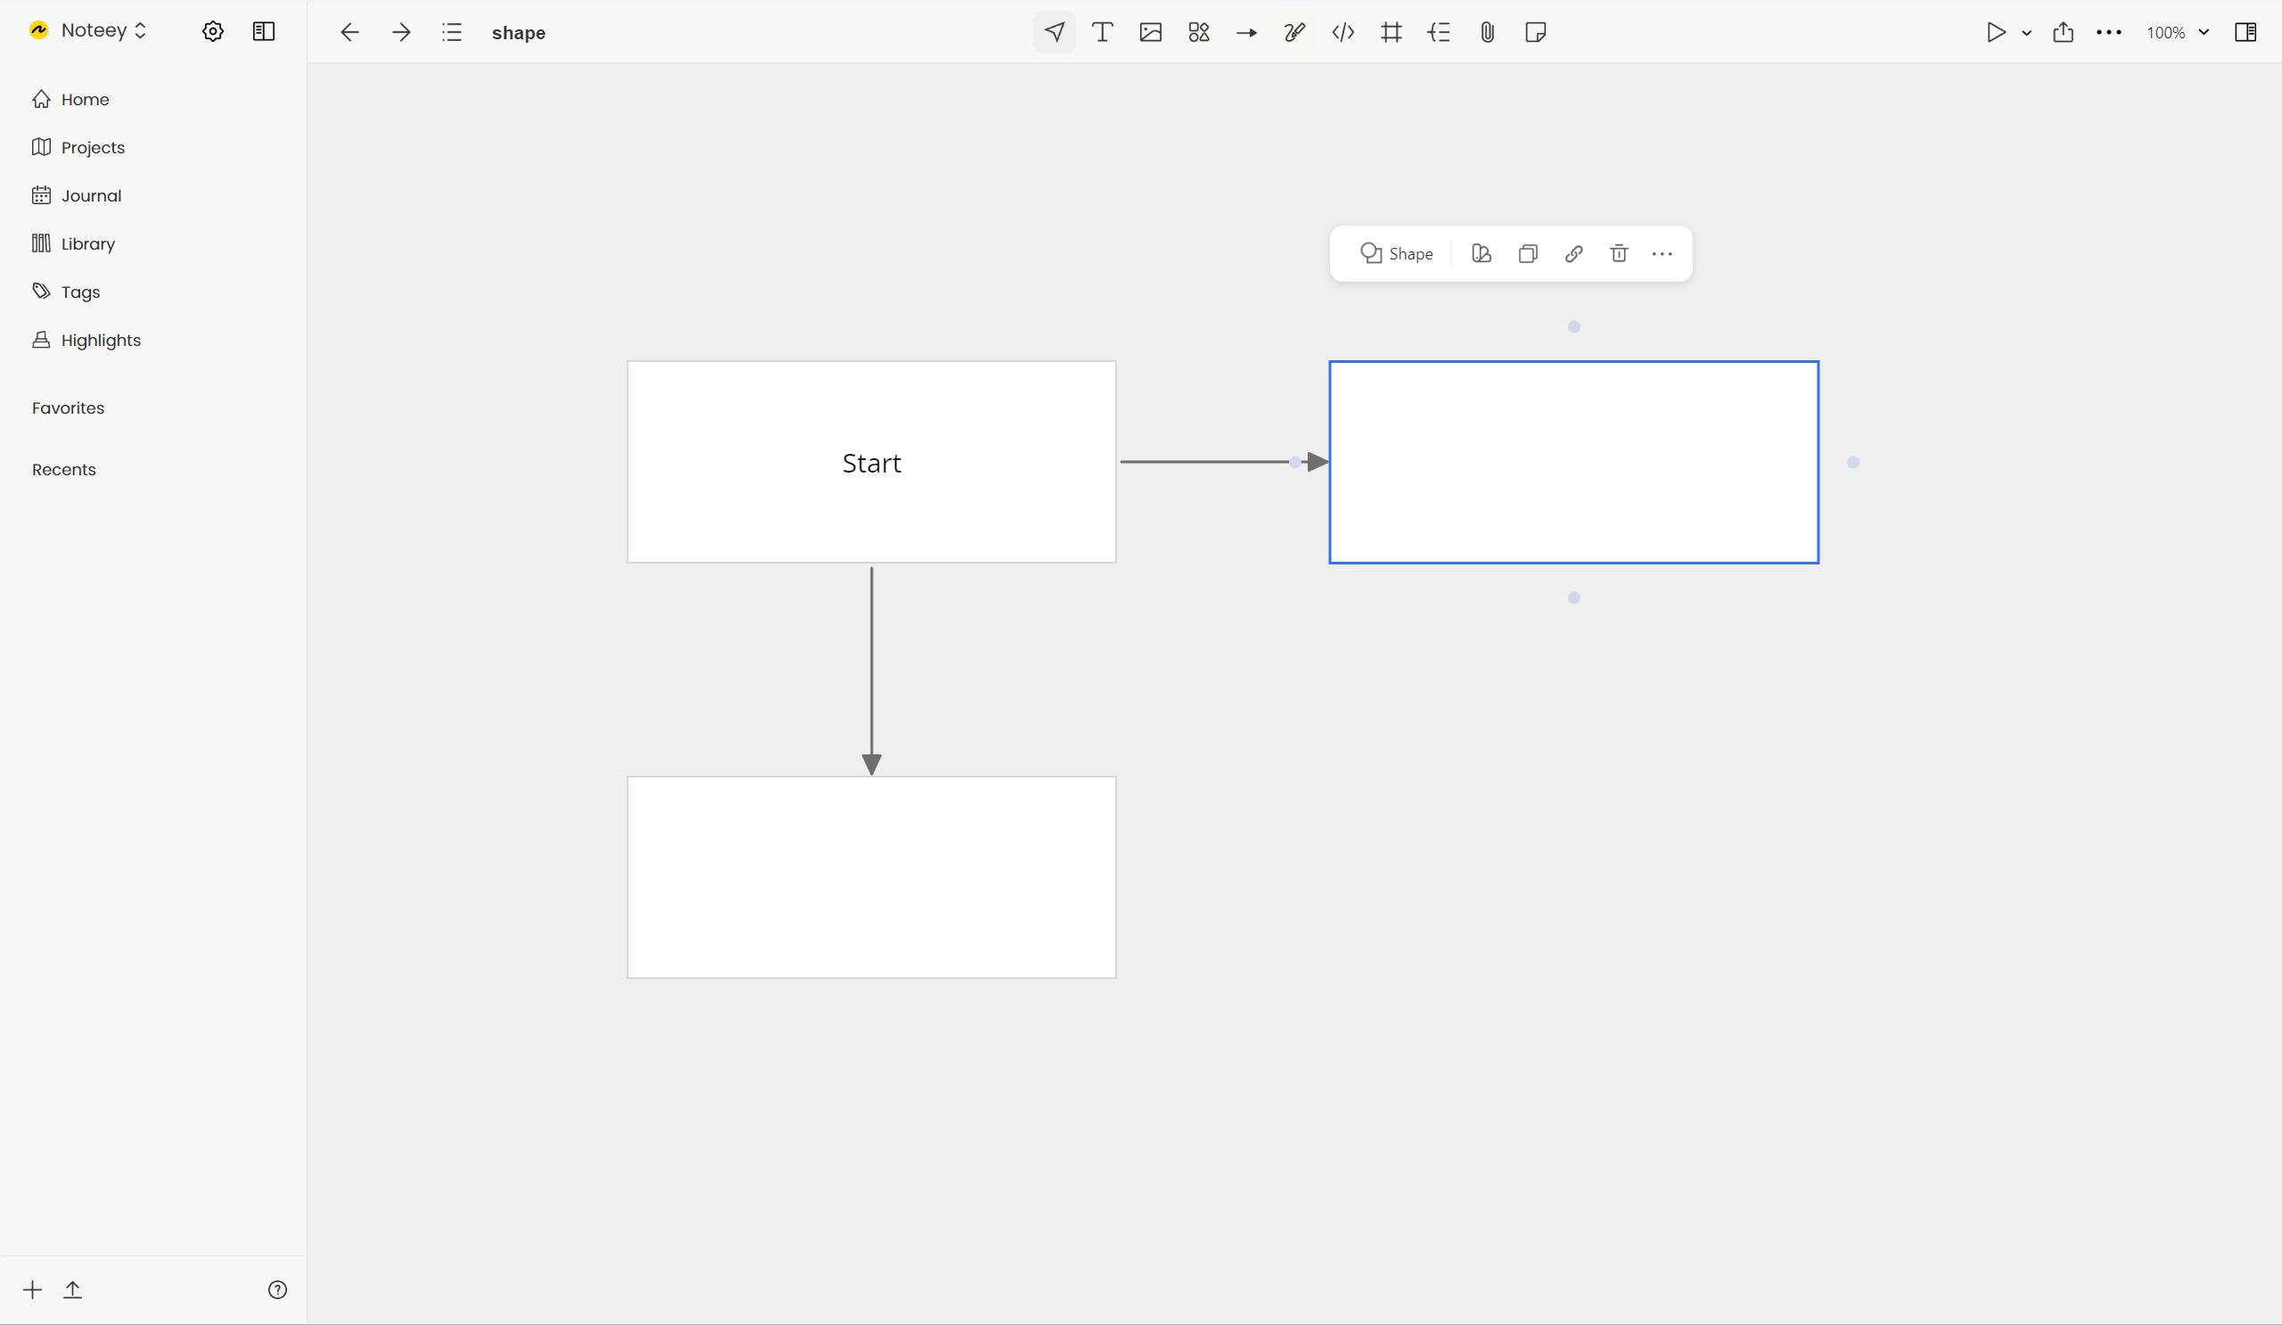
Task: Click the Tags sidebar item
Action: tap(80, 291)
